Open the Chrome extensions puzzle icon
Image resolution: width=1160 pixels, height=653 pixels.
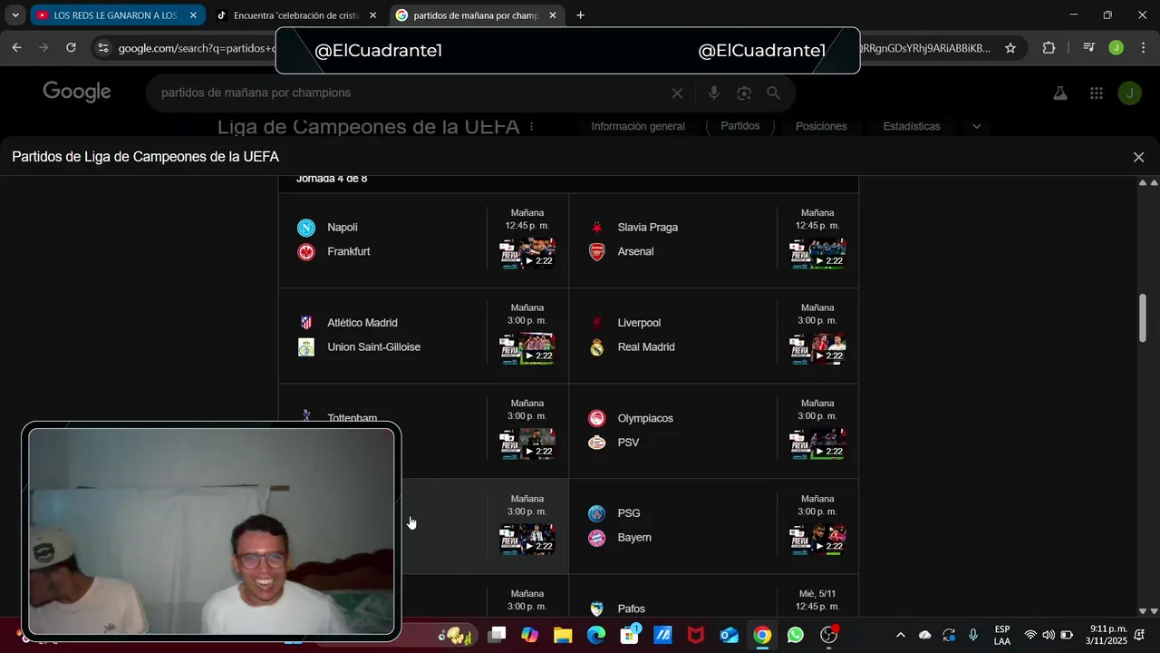click(1049, 48)
